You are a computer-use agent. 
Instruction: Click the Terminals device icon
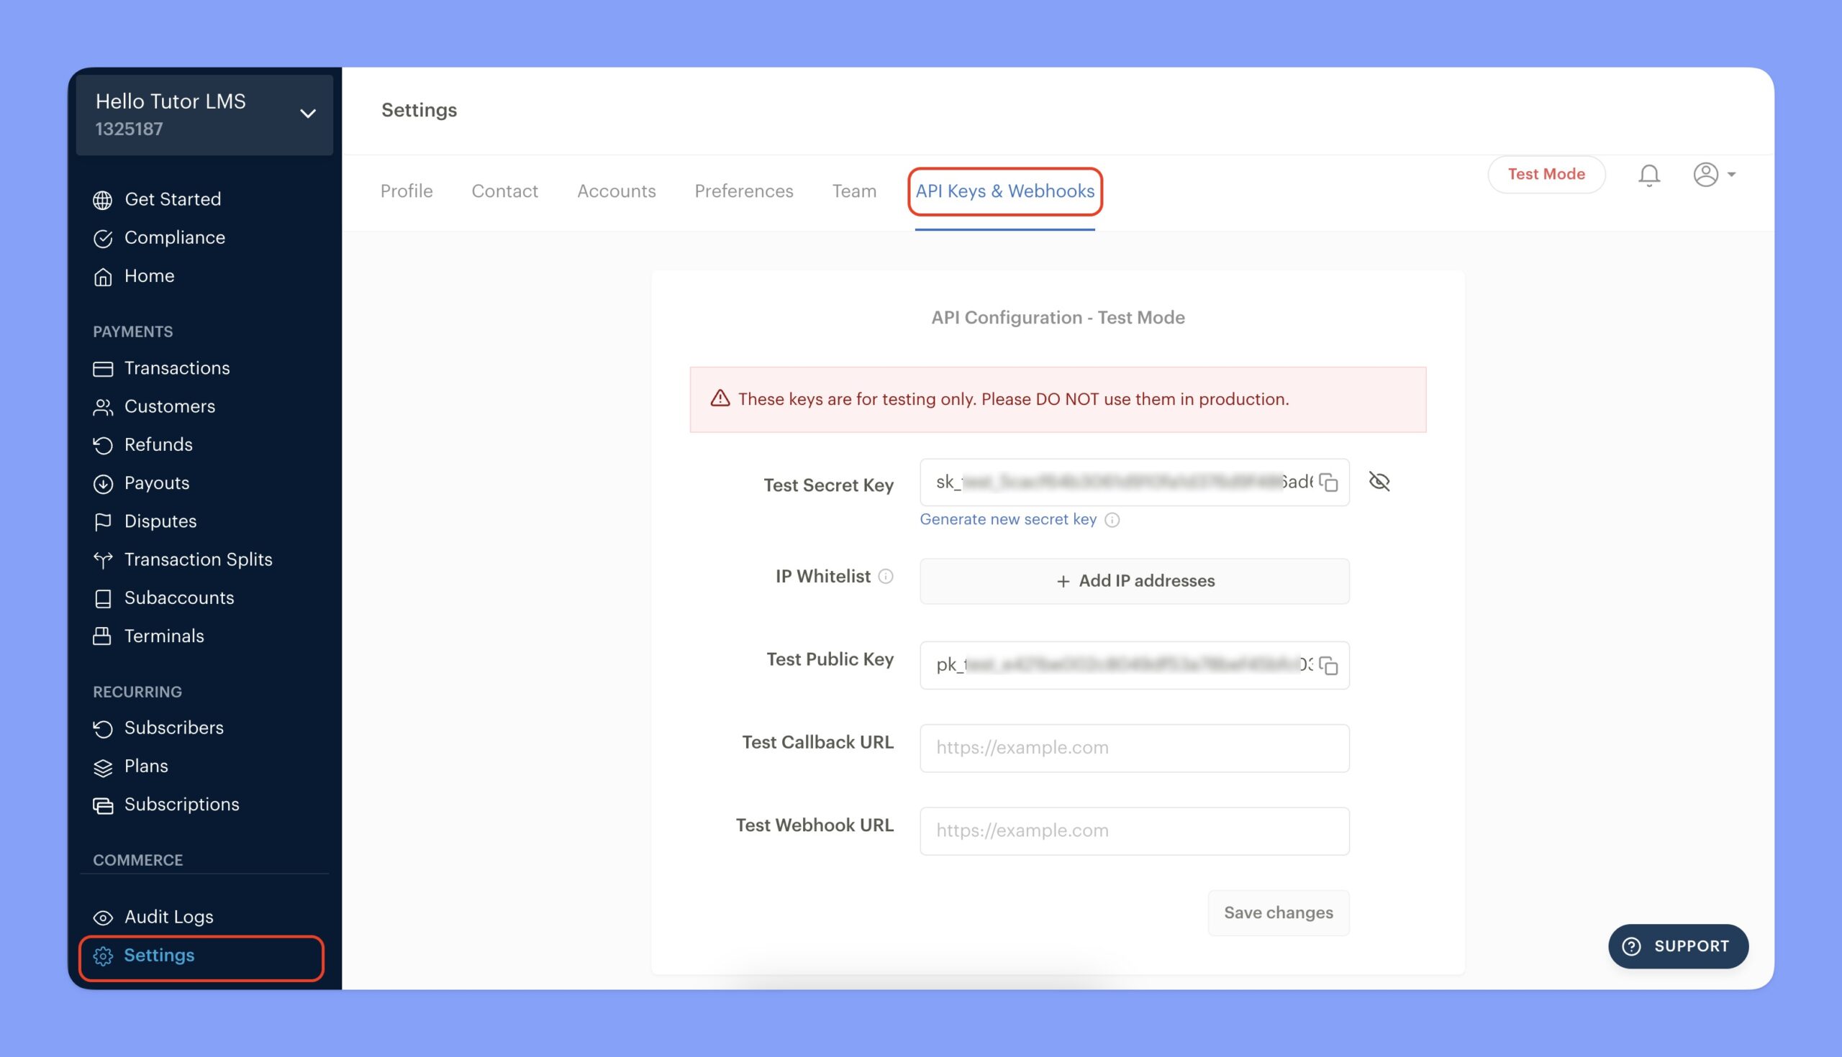(x=102, y=636)
